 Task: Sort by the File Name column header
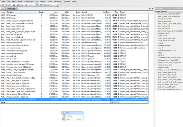[x=21, y=12]
